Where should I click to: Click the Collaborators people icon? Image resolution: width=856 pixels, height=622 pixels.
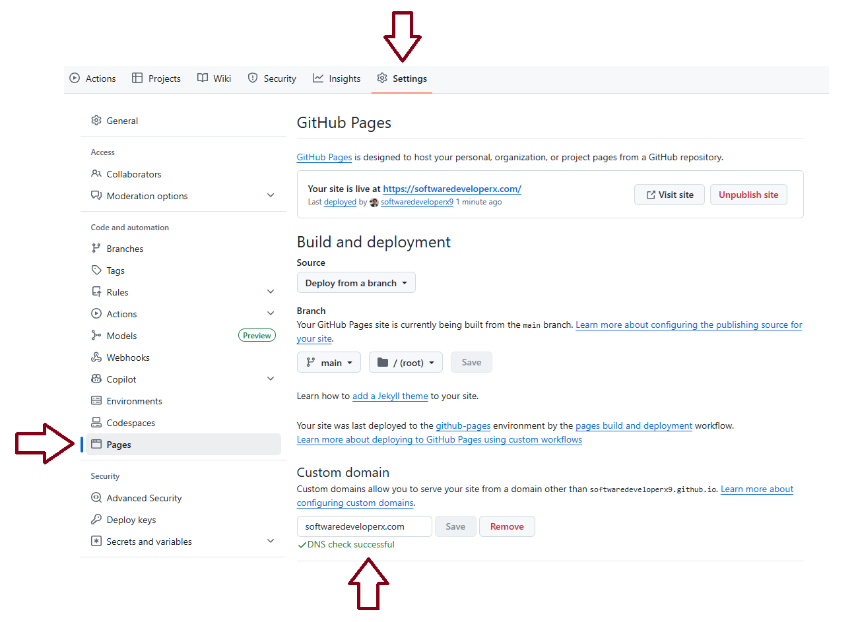click(x=96, y=174)
